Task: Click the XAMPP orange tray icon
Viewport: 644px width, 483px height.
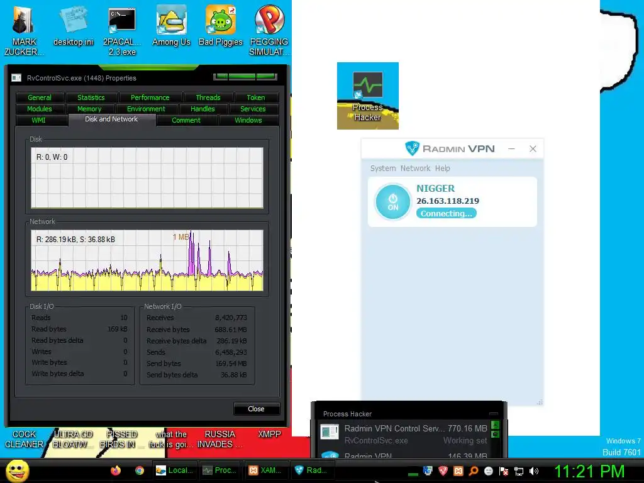Action: pyautogui.click(x=458, y=470)
